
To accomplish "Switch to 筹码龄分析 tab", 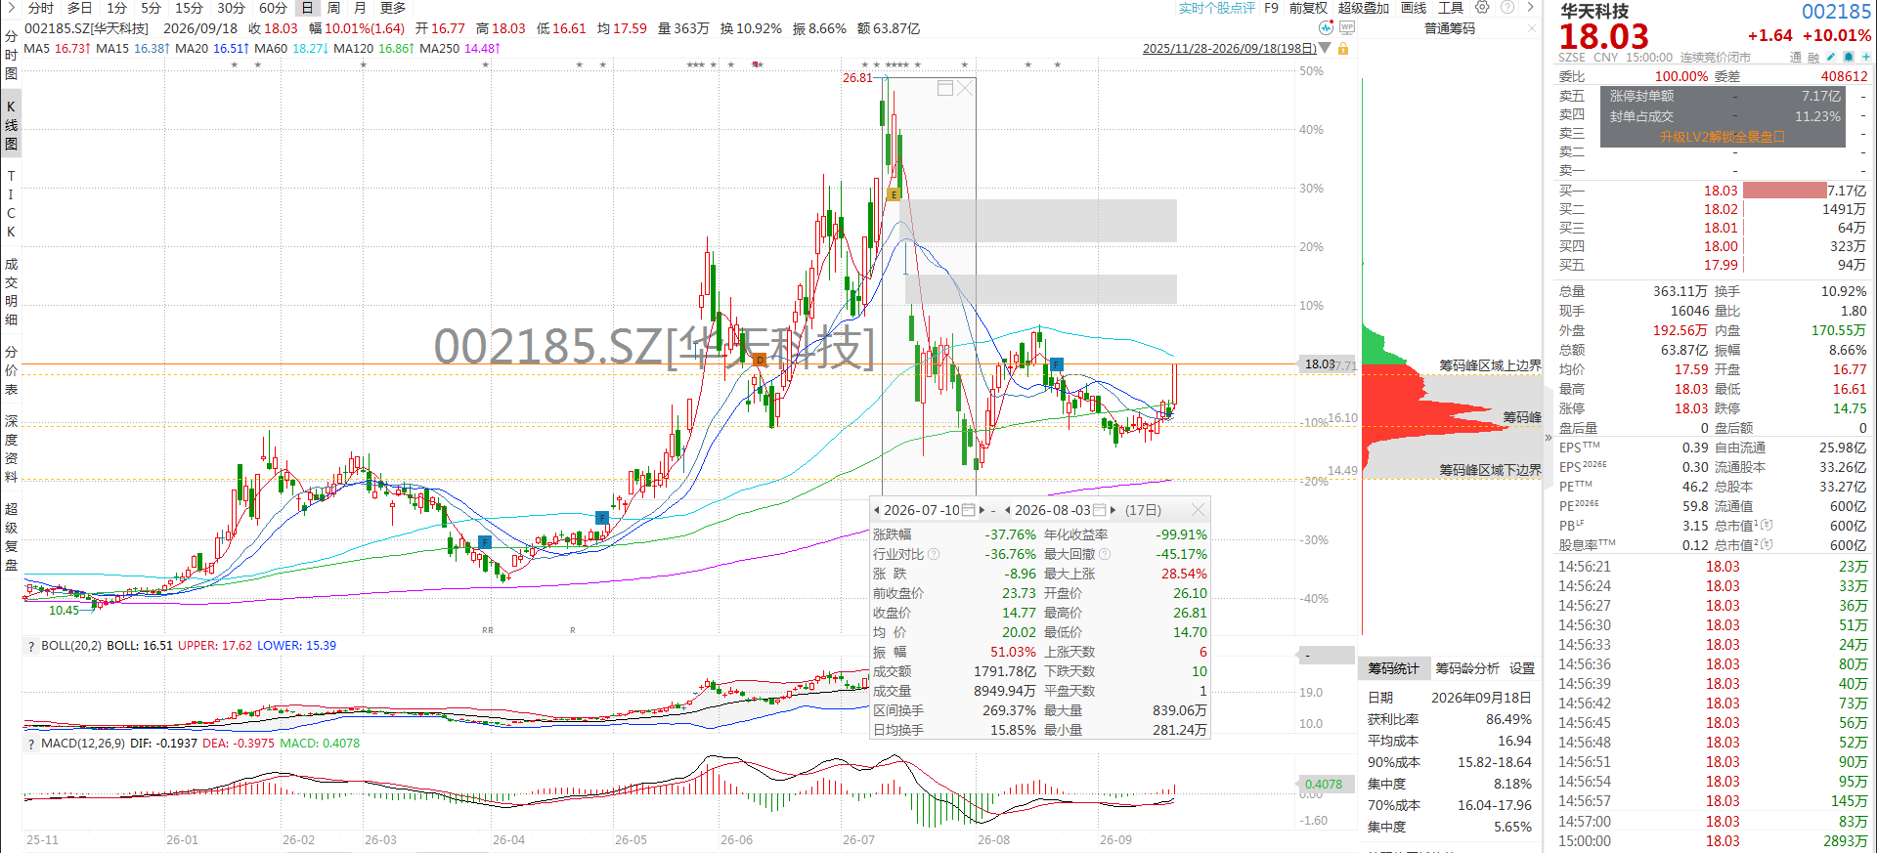I will [1467, 668].
